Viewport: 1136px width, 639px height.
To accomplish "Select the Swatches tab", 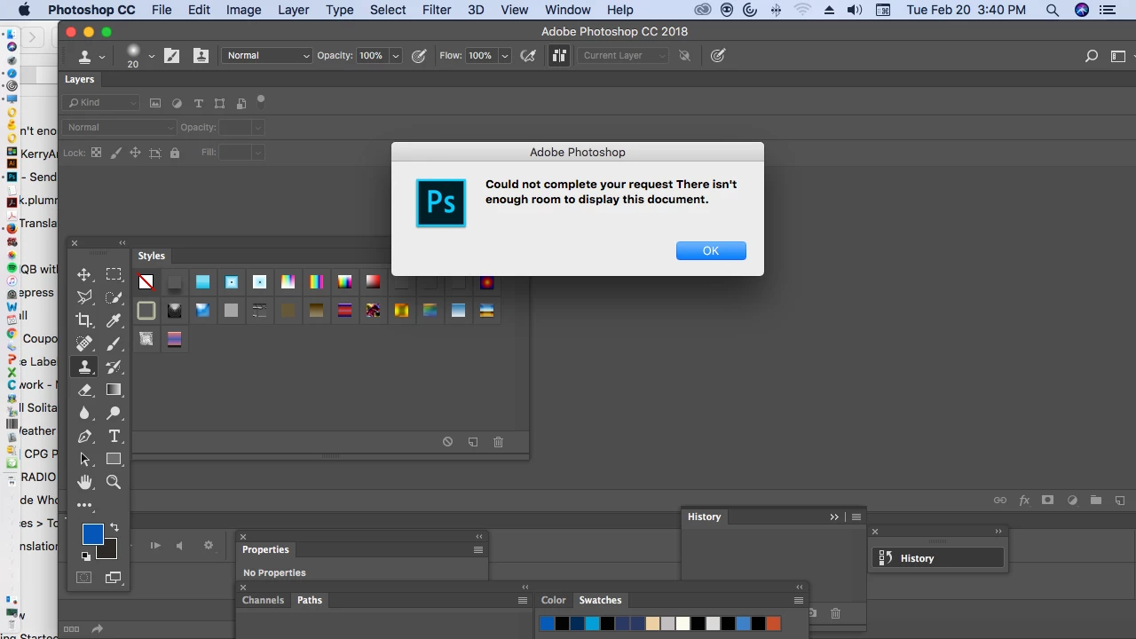I will click(x=600, y=600).
